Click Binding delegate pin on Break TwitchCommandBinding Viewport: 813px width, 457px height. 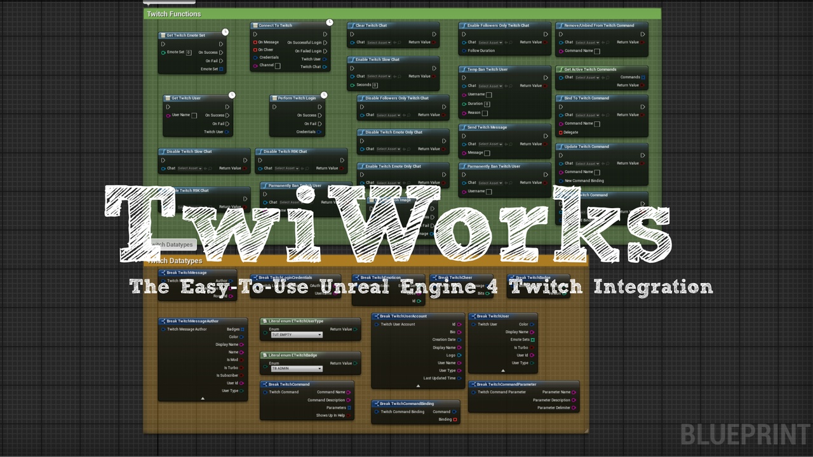[x=455, y=420]
